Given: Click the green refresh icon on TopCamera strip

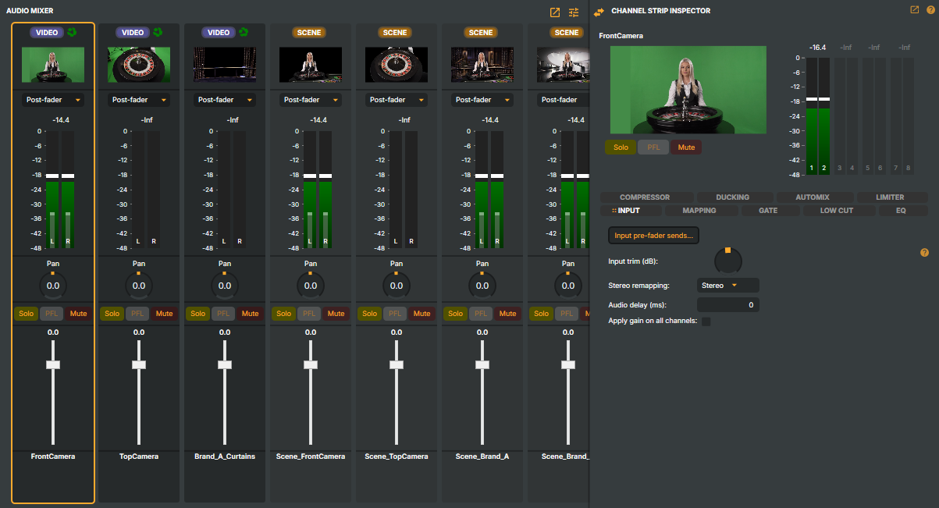Looking at the screenshot, I should [158, 32].
